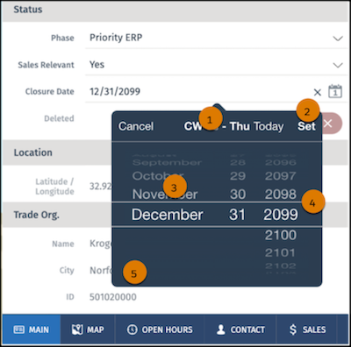Choose year 2097 in the year wheel
Viewport: 351px width, 347px height.
pos(281,176)
